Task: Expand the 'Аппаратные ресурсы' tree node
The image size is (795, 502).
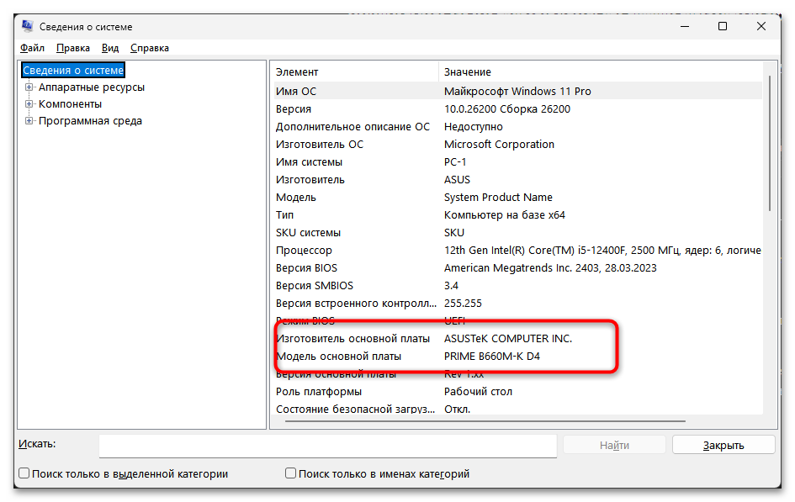Action: tap(29, 87)
